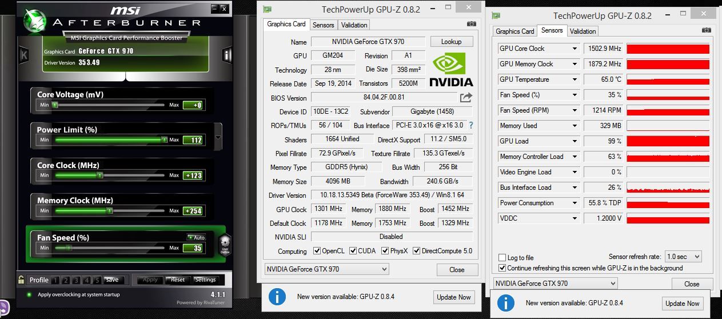
Task: Click the Afterburner Reset button
Action: pos(178,280)
